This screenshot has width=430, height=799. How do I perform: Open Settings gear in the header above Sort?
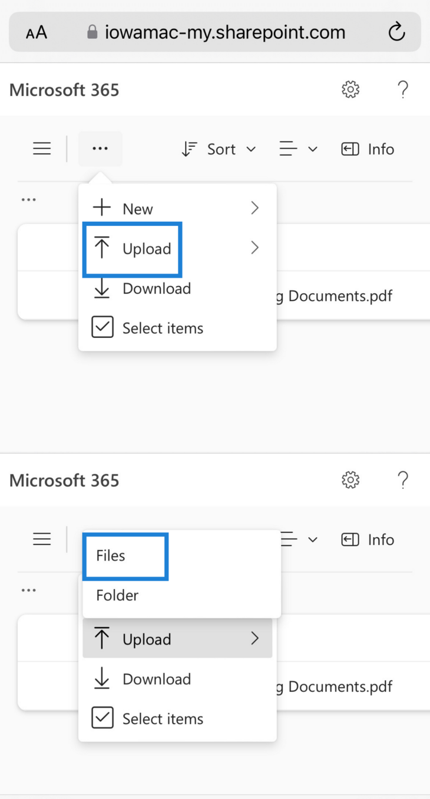pos(350,90)
